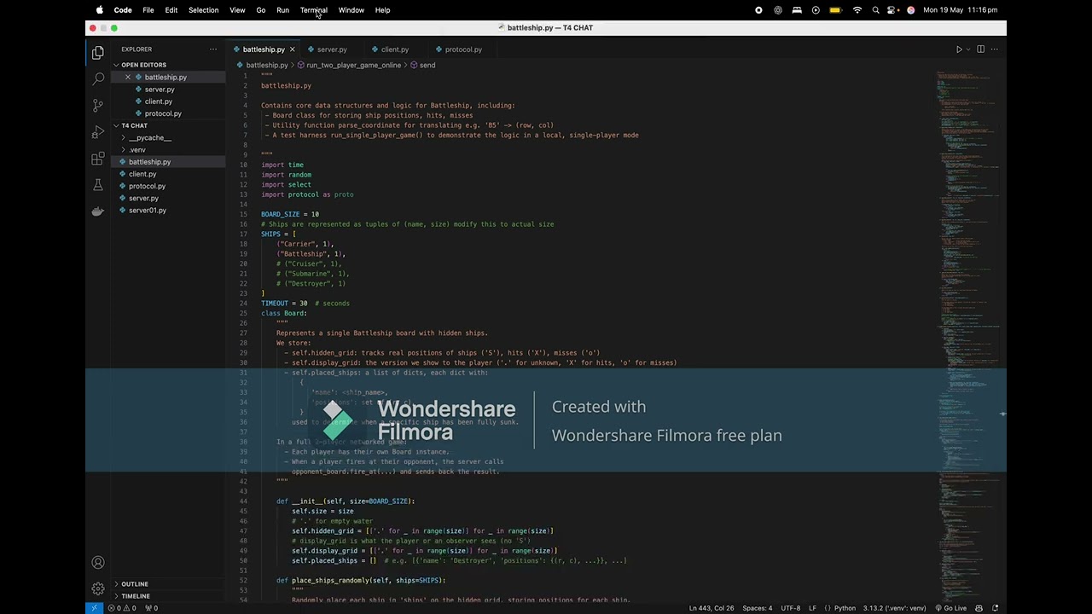This screenshot has height=614, width=1092.
Task: Open Explorer Views and More Actions ellipsis
Action: pyautogui.click(x=213, y=49)
